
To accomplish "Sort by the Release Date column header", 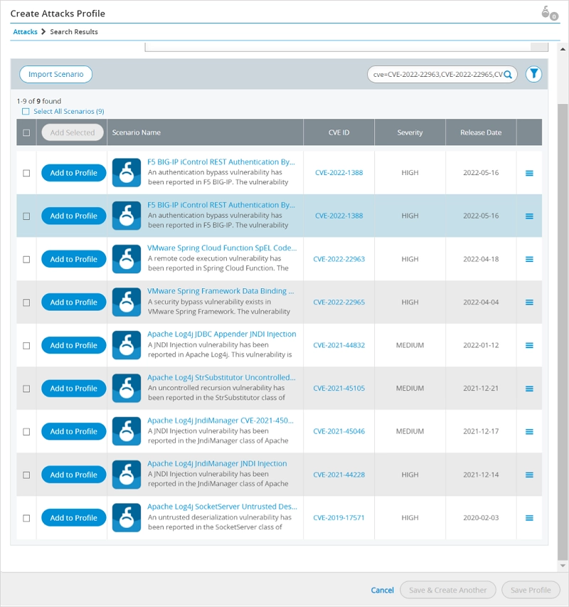I will (481, 132).
